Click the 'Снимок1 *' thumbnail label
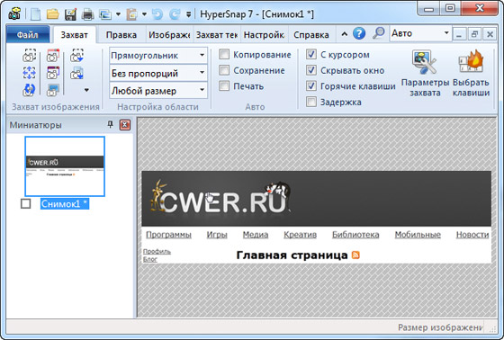This screenshot has width=504, height=340. pyautogui.click(x=65, y=204)
